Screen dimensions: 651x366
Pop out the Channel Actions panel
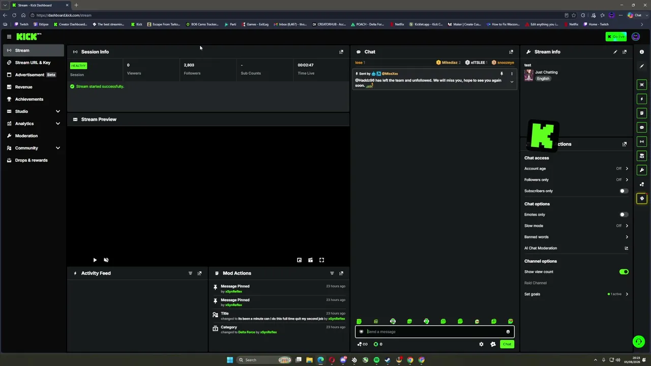tap(625, 144)
